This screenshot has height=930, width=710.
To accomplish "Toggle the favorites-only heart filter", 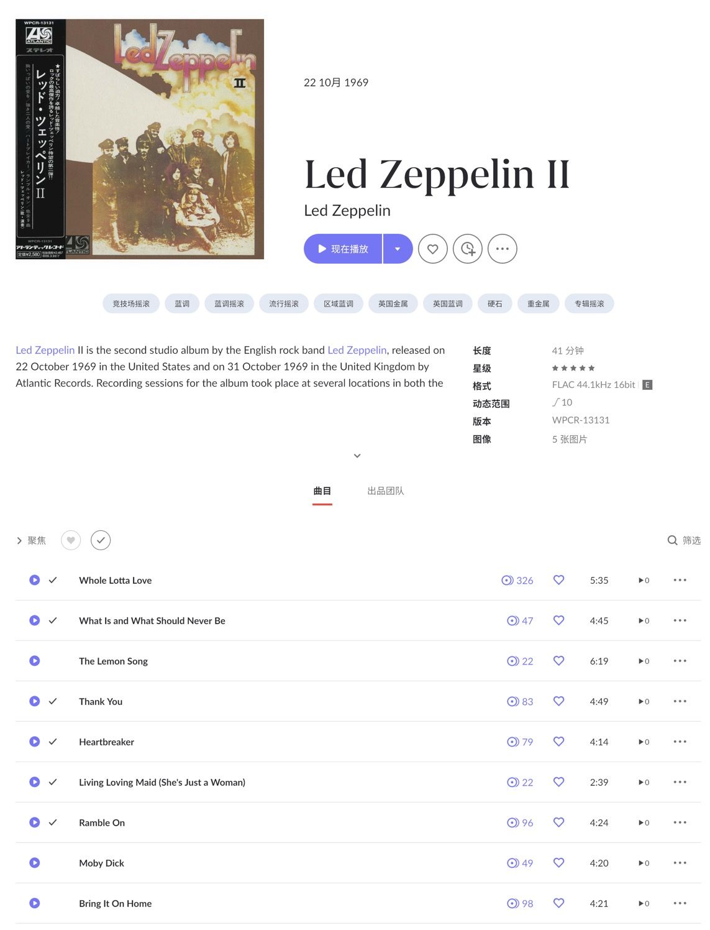I will point(71,540).
